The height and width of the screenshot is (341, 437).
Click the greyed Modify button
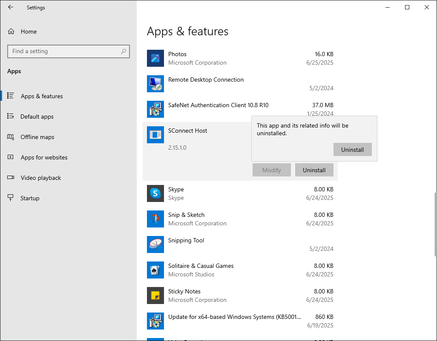(x=271, y=170)
